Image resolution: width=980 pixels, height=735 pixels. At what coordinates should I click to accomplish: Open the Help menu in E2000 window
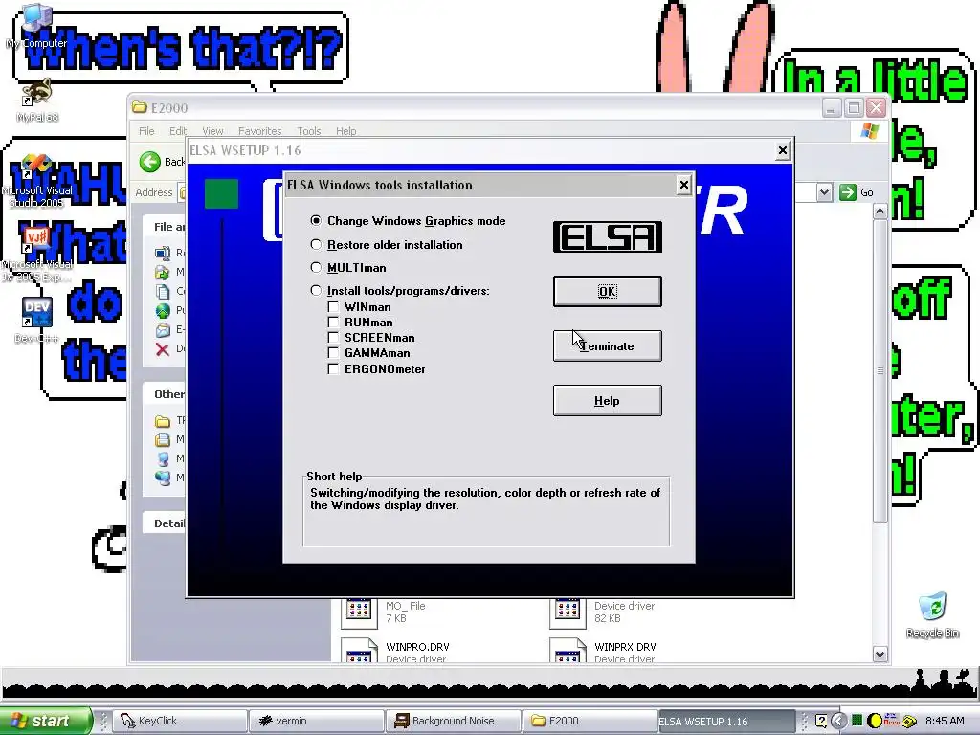tap(345, 131)
